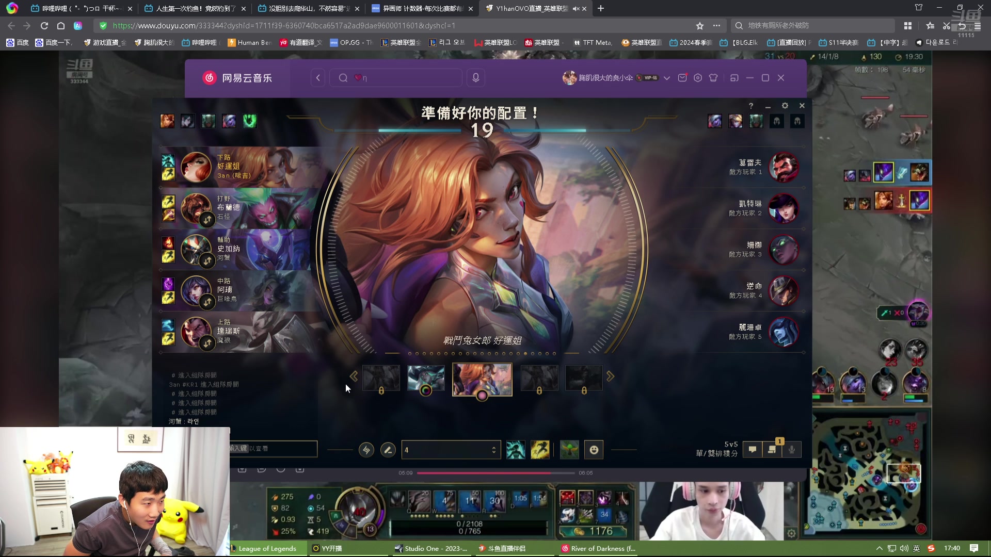Expand NetEase Music account dropdown arrow
The width and height of the screenshot is (991, 557).
(667, 78)
